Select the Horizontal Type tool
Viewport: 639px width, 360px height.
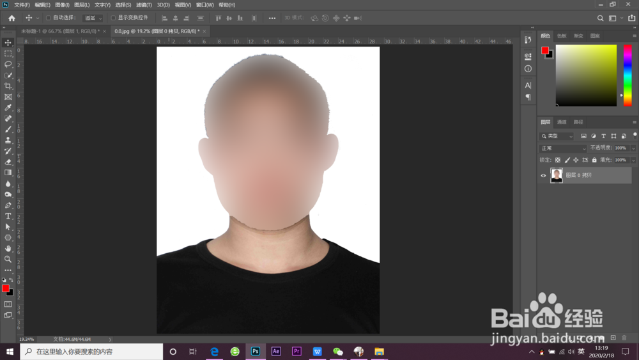pyautogui.click(x=8, y=216)
